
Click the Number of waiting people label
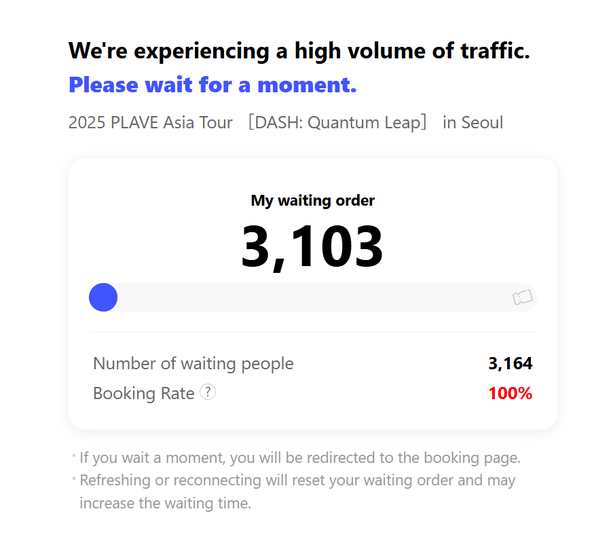point(193,364)
